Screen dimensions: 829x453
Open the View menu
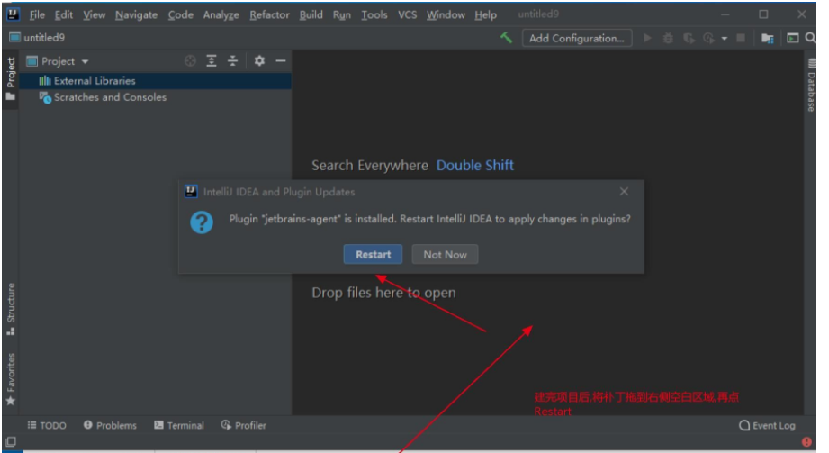(94, 14)
